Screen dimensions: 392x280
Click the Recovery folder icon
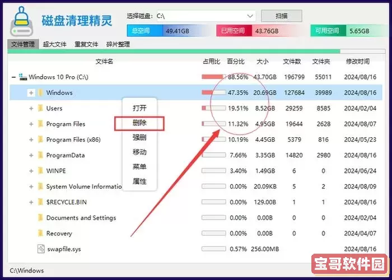(40, 234)
